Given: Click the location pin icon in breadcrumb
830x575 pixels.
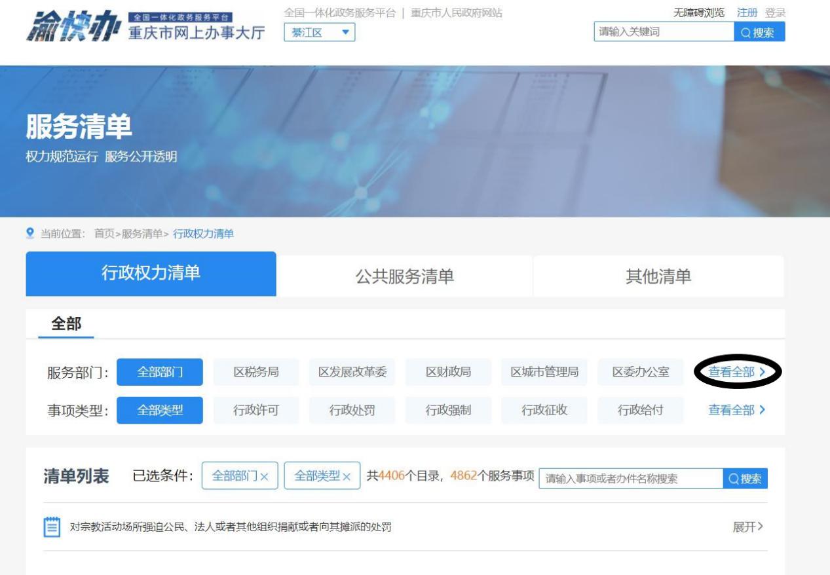Looking at the screenshot, I should 30,234.
